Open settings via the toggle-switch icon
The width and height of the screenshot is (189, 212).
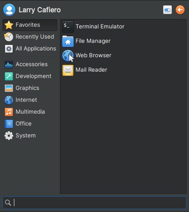pyautogui.click(x=167, y=10)
